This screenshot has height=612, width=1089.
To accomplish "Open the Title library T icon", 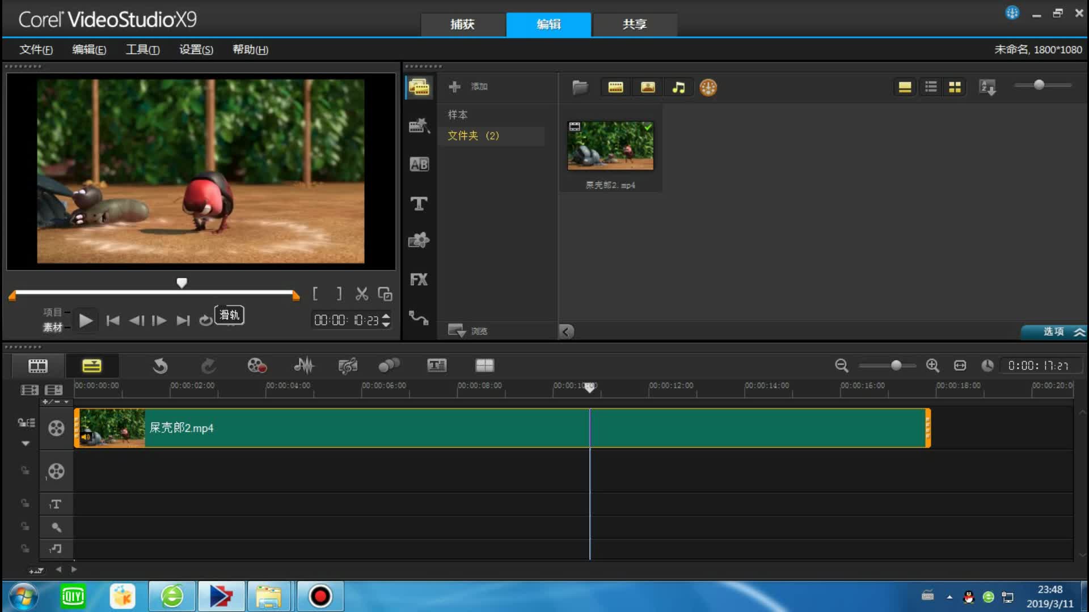I will [419, 203].
